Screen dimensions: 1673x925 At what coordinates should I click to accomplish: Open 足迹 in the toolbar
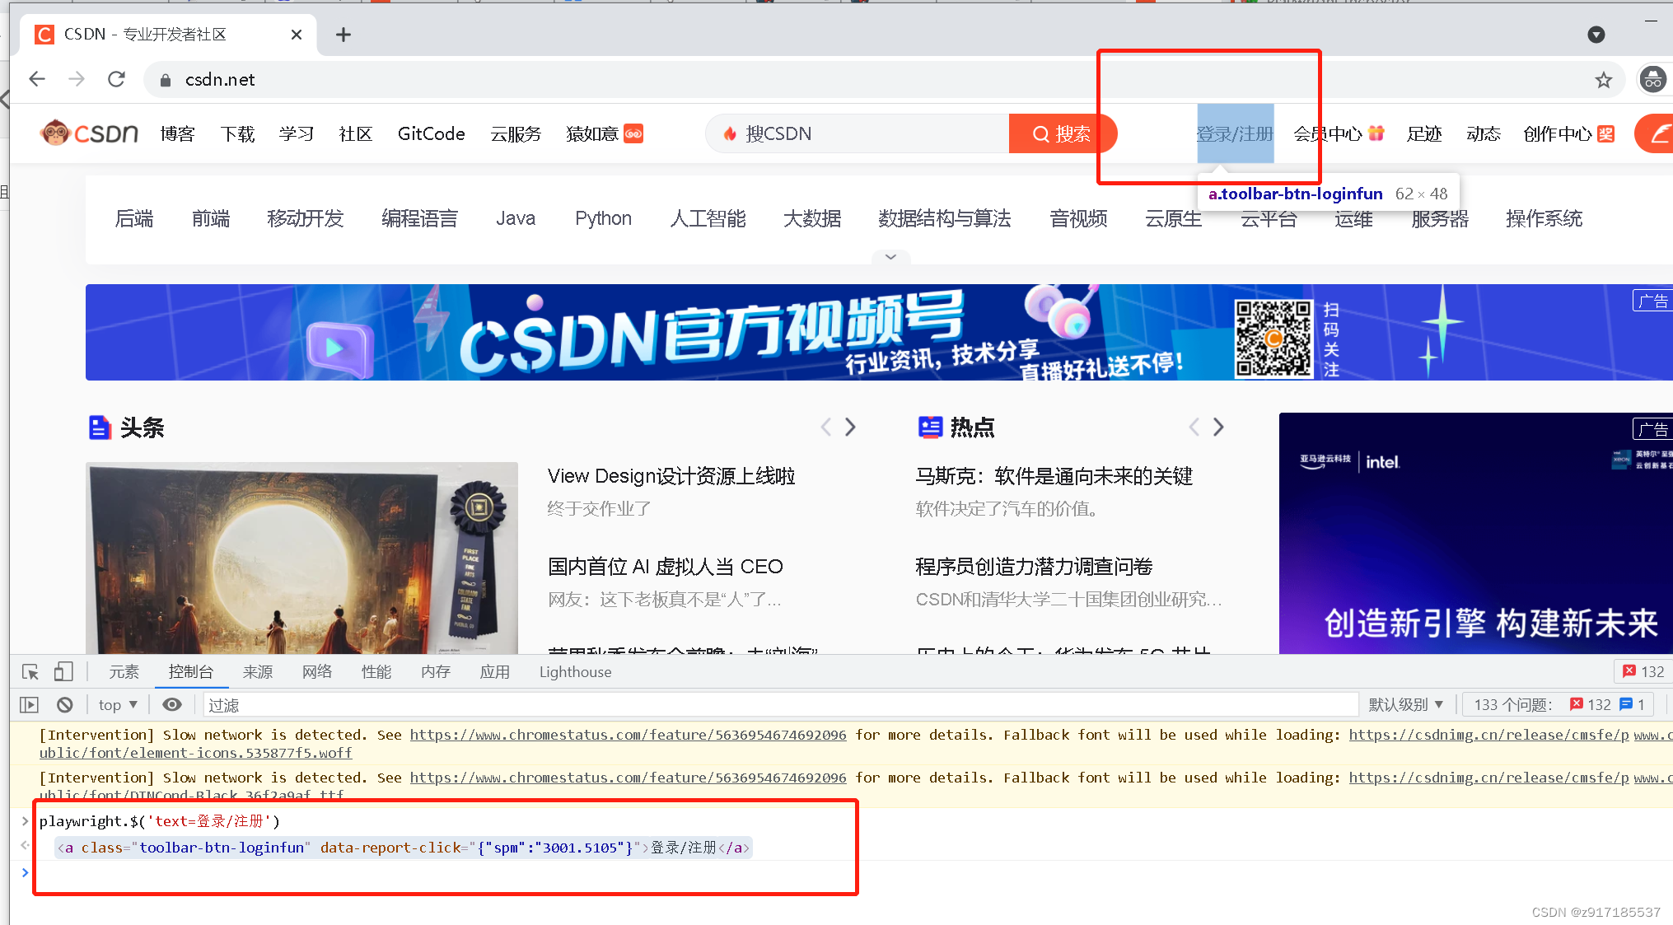coord(1424,134)
